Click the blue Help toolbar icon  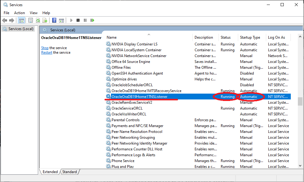pyautogui.click(x=54, y=21)
